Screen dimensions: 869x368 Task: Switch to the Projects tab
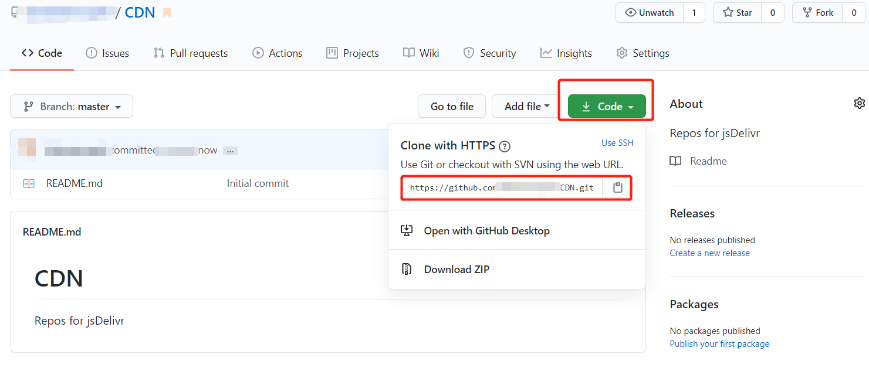pos(353,53)
